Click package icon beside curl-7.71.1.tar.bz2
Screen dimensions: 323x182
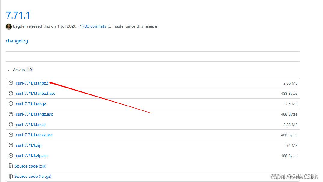(11, 83)
